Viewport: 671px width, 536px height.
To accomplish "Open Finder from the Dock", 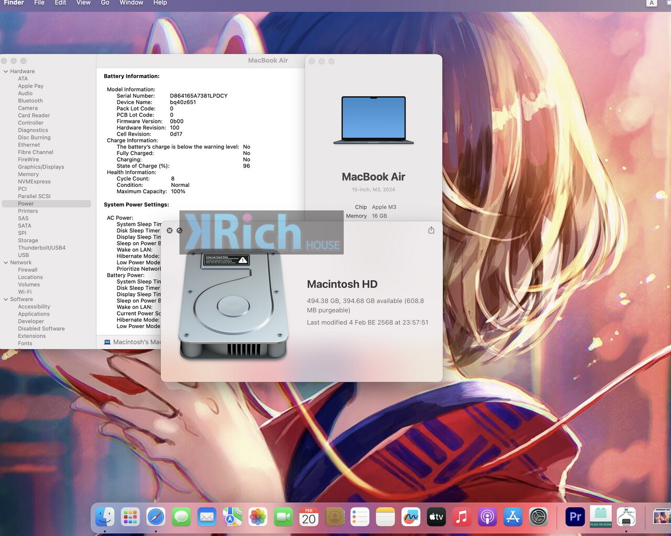I will click(x=105, y=517).
